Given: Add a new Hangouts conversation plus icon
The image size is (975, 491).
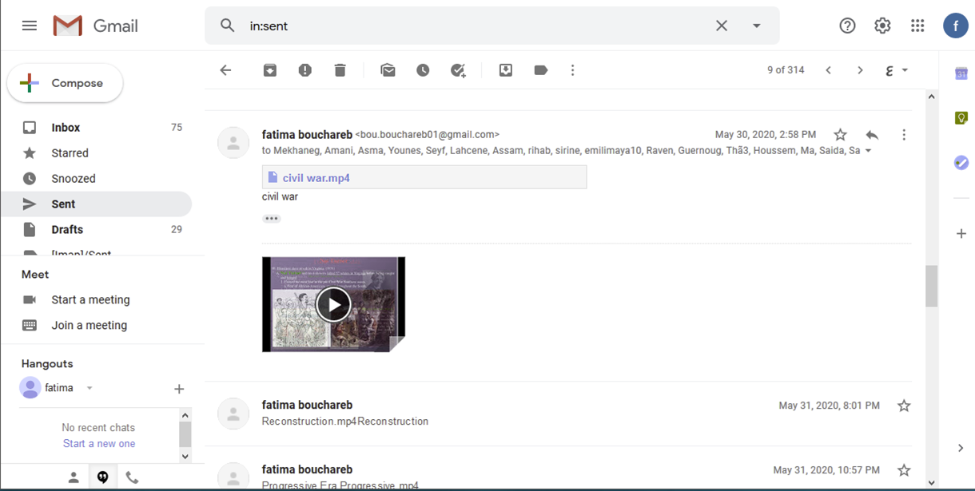Looking at the screenshot, I should pos(179,389).
